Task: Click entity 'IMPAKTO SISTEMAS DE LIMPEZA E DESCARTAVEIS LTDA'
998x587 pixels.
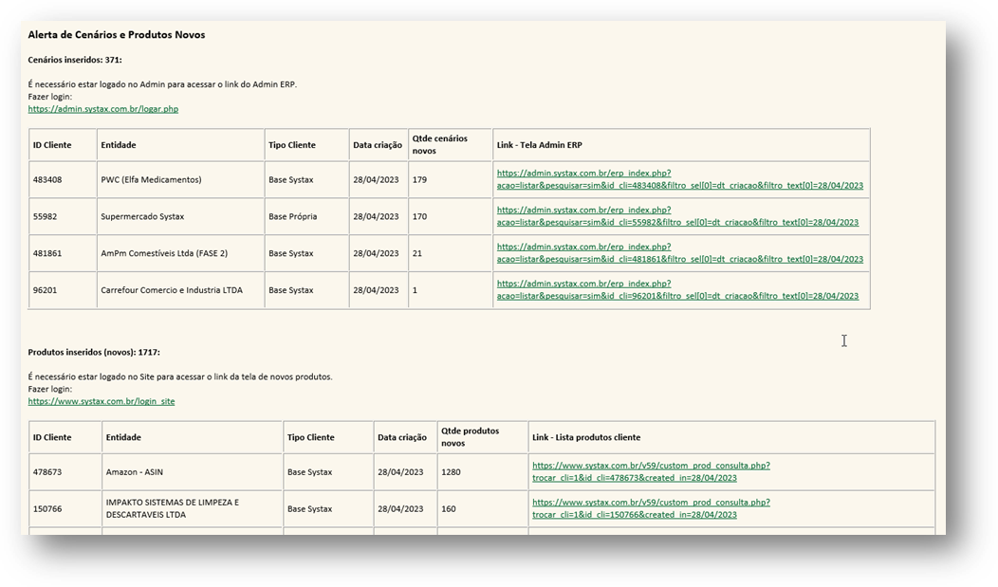Action: pos(173,509)
